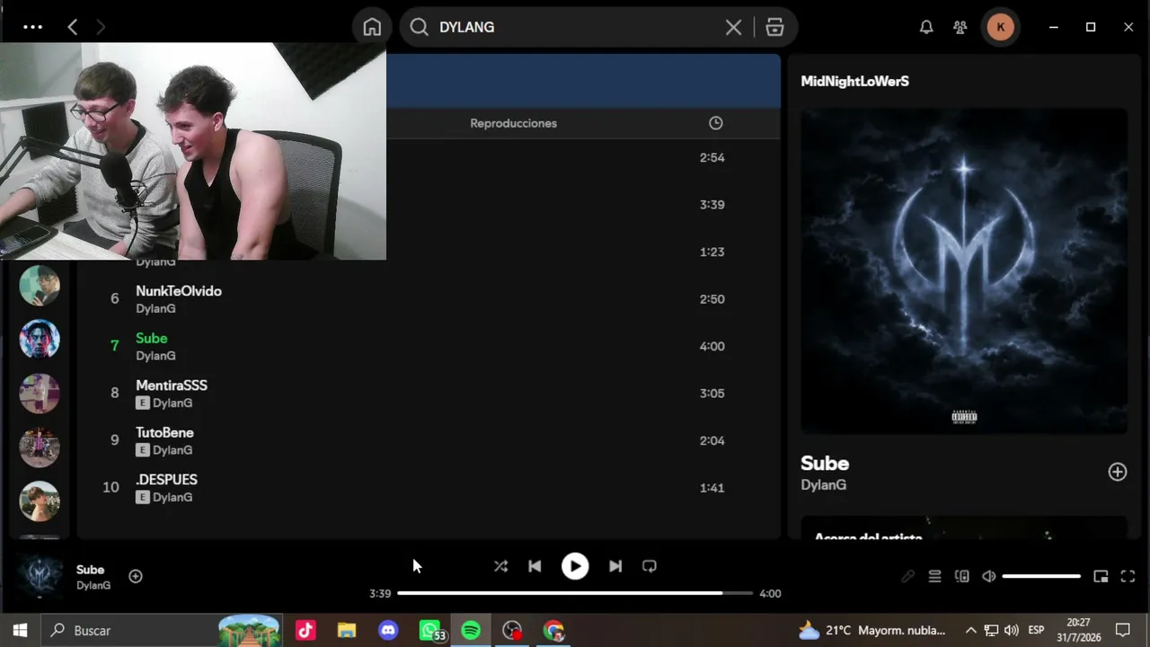Open DylanG artist link under MentiraSSS
The height and width of the screenshot is (647, 1150).
tap(172, 403)
